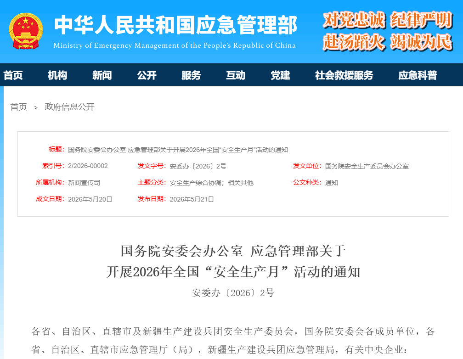Click the 成文日期 label
Screen dimensions: 463x359
coord(50,199)
